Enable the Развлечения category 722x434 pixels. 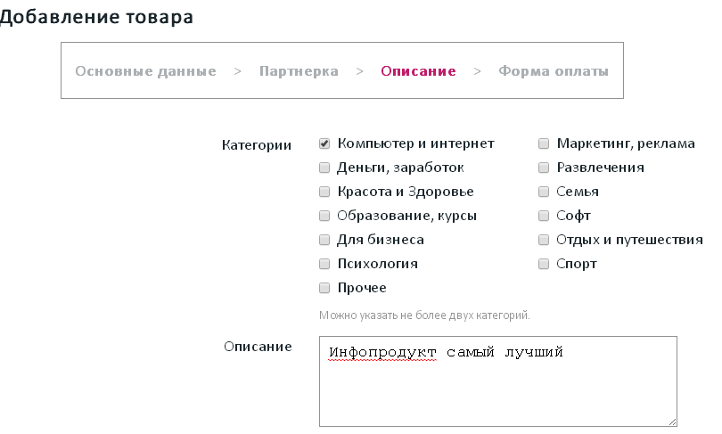(544, 168)
